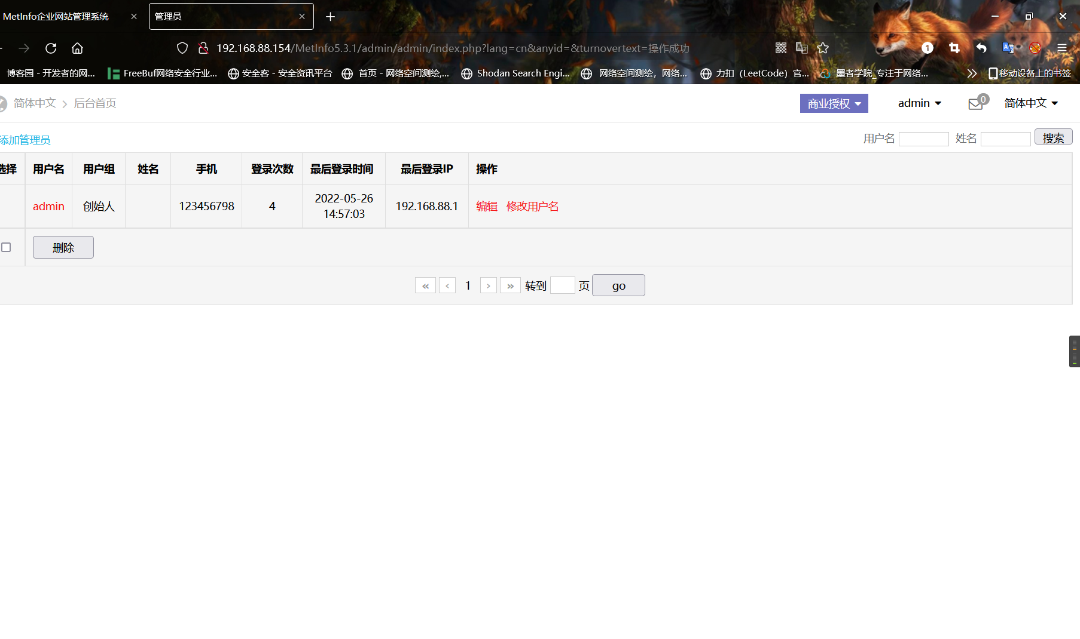This screenshot has height=639, width=1080.
Task: Show the insecure connection lock icon info
Action: (x=203, y=48)
